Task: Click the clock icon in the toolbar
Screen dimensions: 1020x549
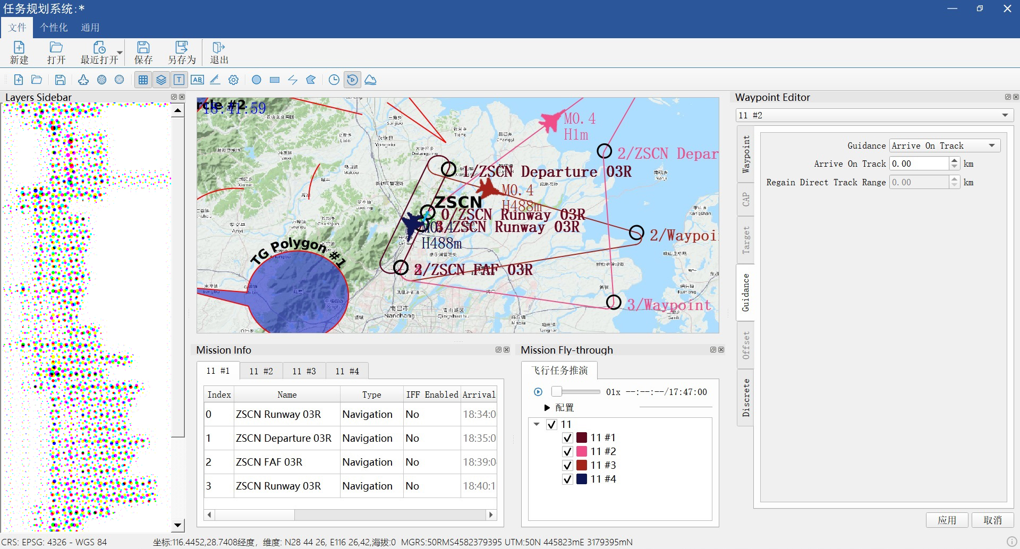Action: tap(334, 80)
